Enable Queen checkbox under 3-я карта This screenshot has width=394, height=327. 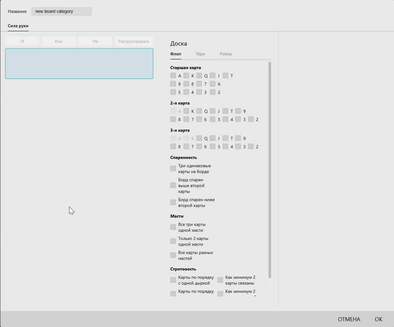coord(199,138)
